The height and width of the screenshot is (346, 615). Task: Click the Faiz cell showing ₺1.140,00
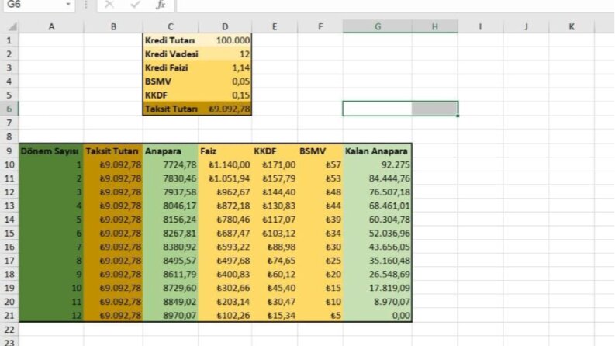click(x=225, y=164)
